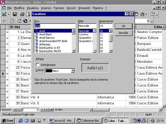Click the View design toolbar icon
The width and height of the screenshot is (166, 124).
4,14
